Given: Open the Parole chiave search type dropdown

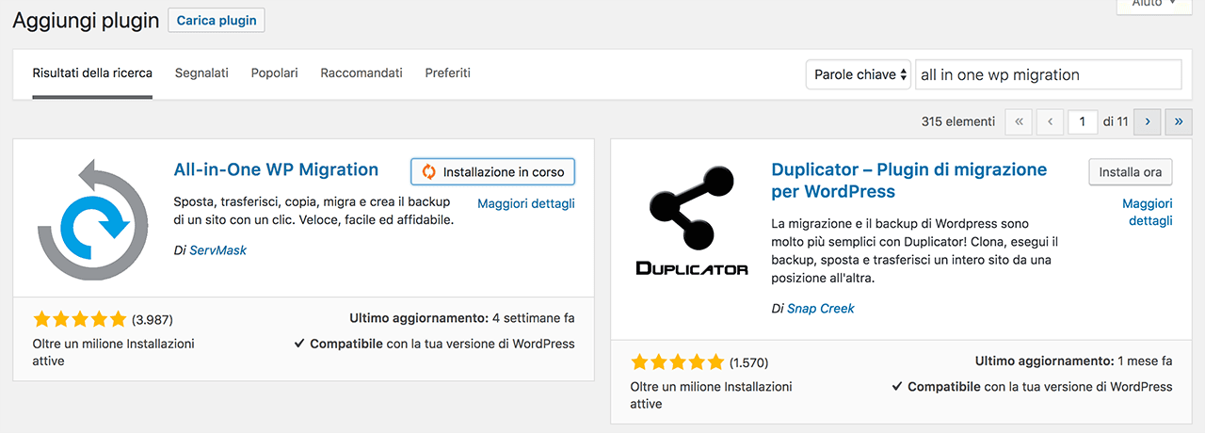Looking at the screenshot, I should [x=859, y=74].
